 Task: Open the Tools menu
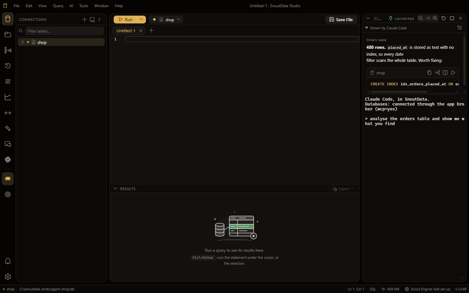coord(84,6)
